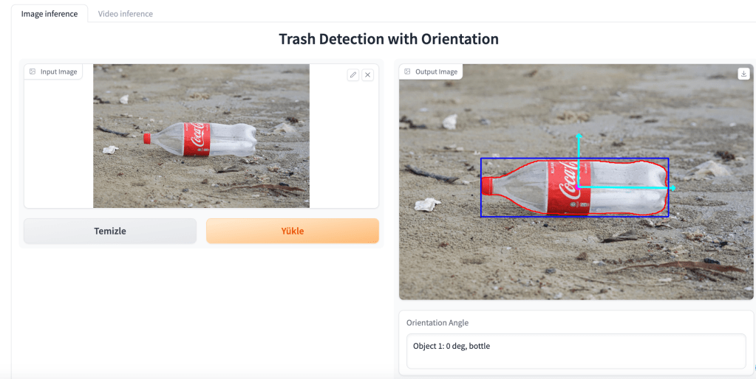Click the Trash Detection with Orientation heading
756x379 pixels.
point(389,39)
